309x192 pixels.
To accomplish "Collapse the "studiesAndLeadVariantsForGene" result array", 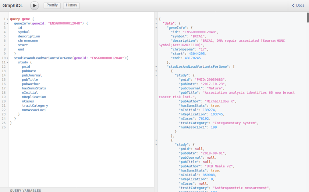I will (x=156, y=67).
